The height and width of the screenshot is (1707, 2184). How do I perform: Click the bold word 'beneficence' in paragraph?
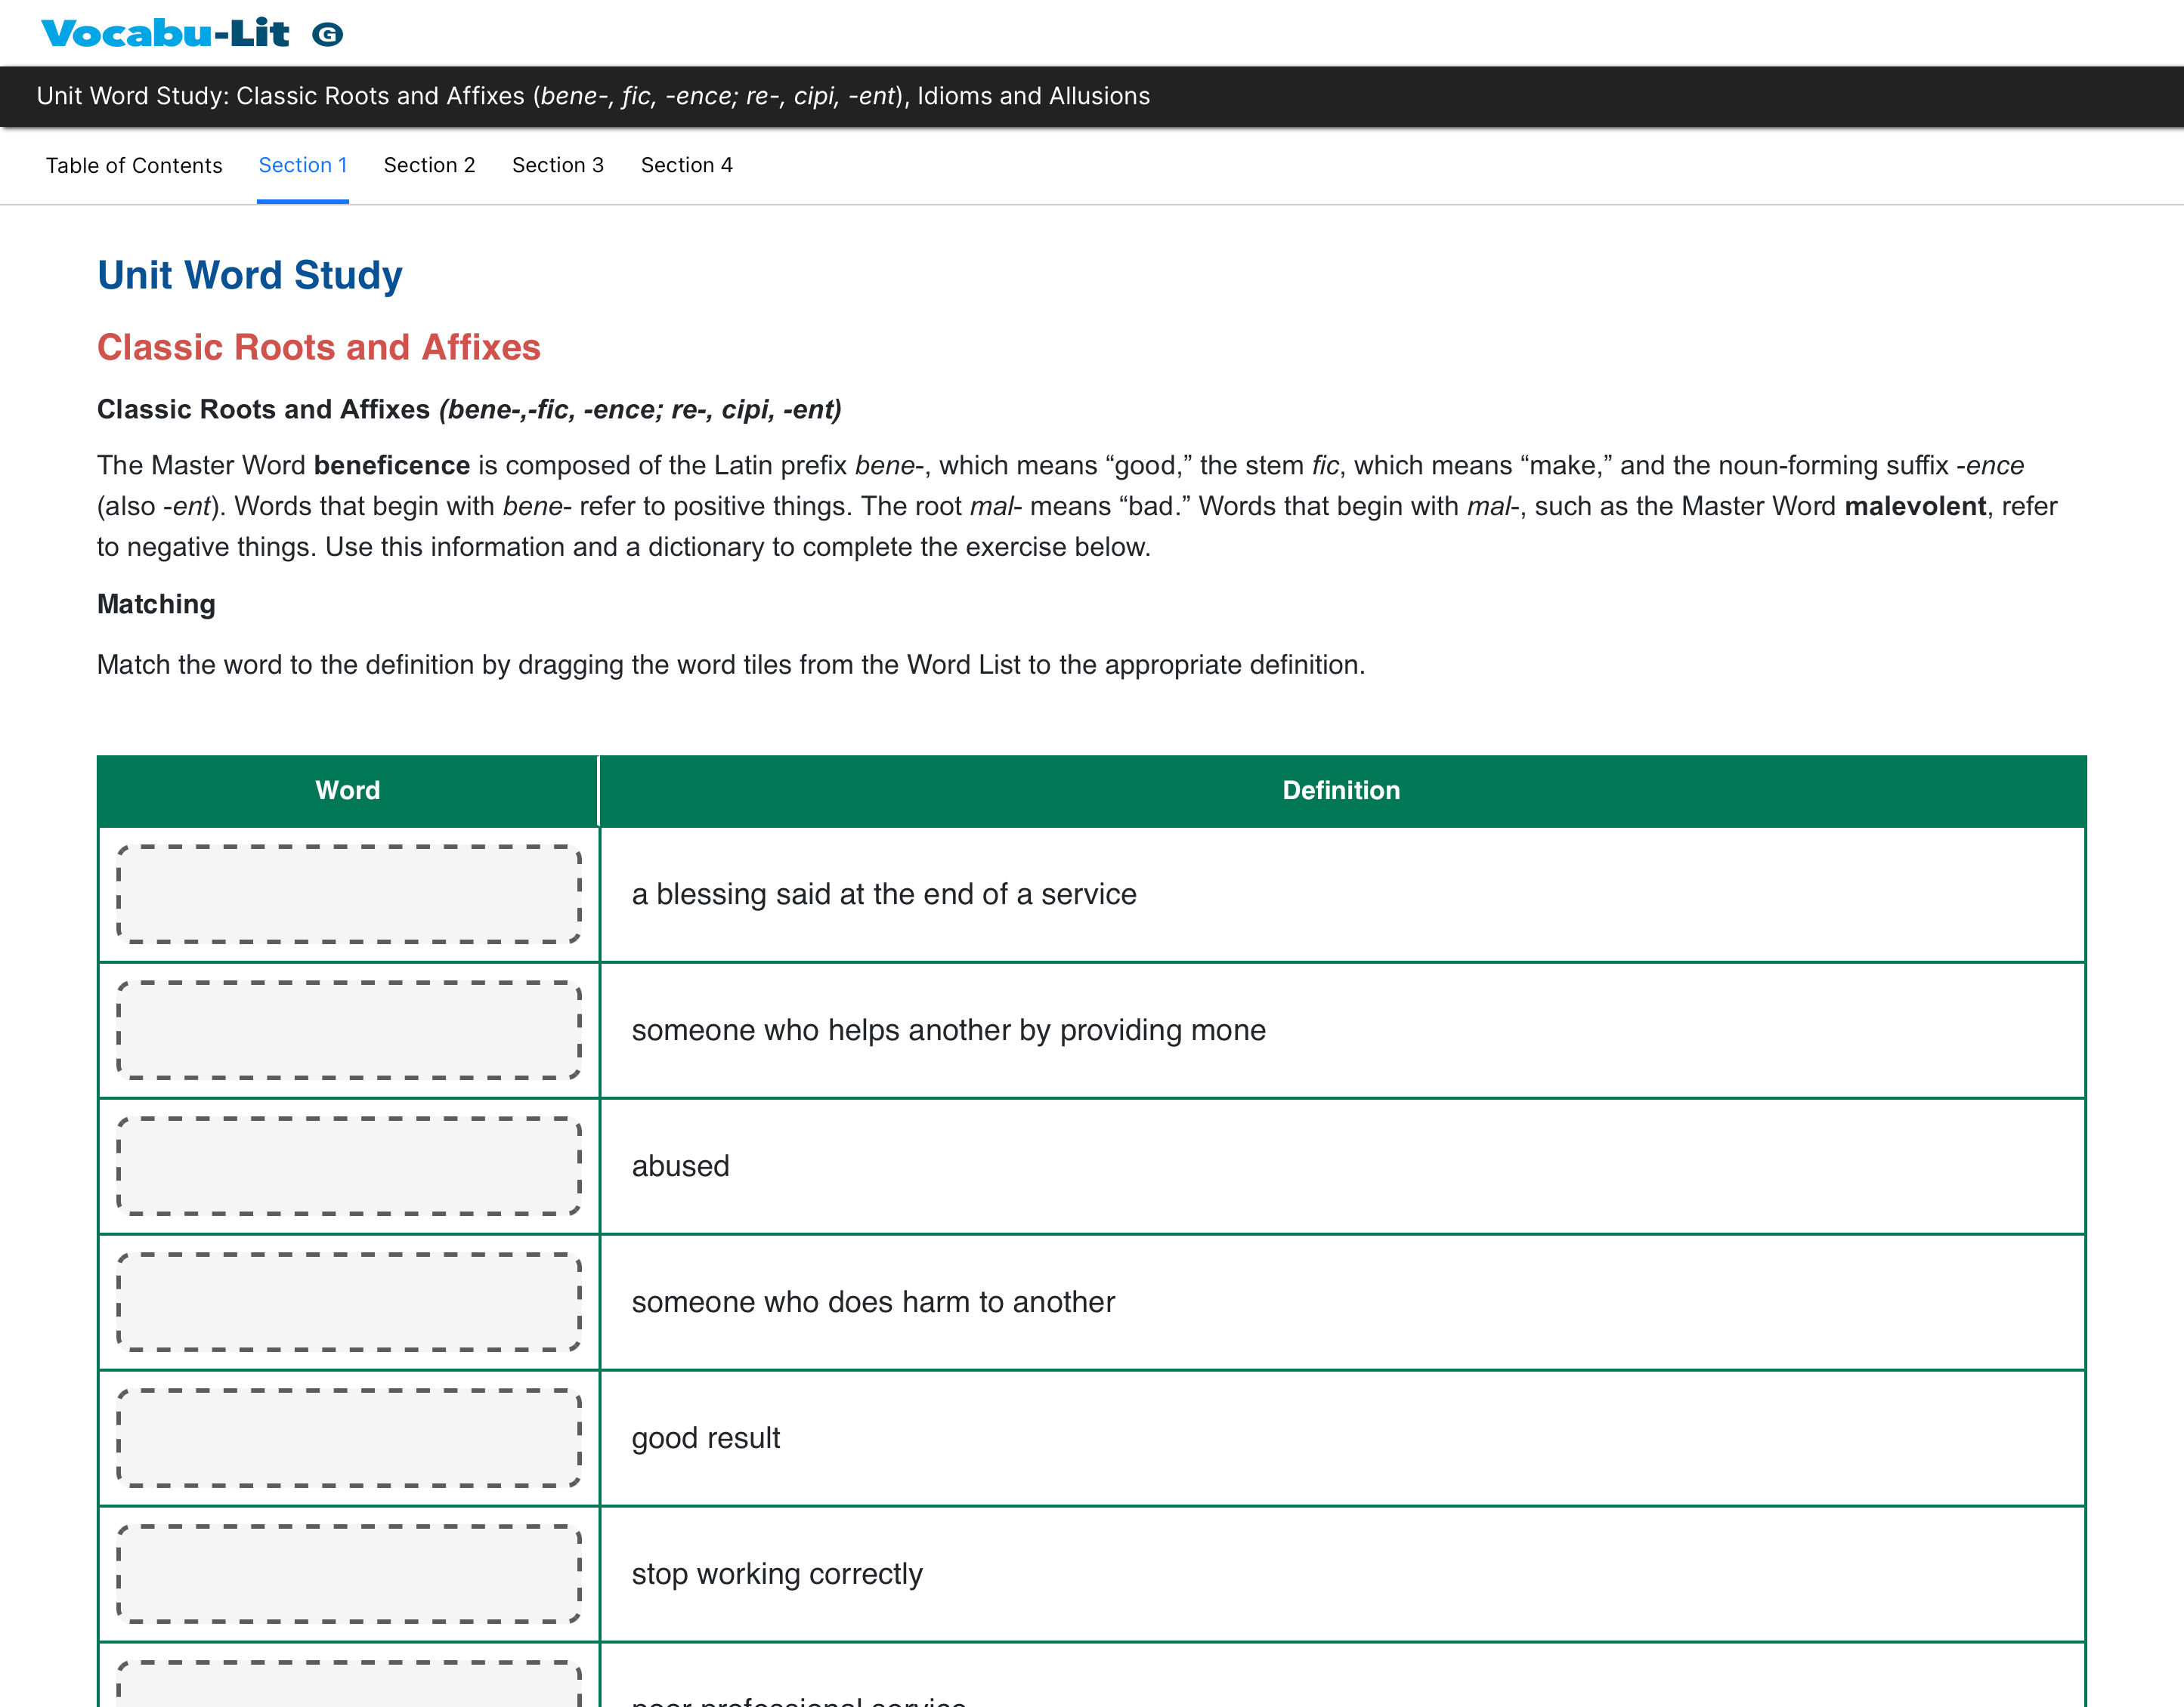point(391,466)
